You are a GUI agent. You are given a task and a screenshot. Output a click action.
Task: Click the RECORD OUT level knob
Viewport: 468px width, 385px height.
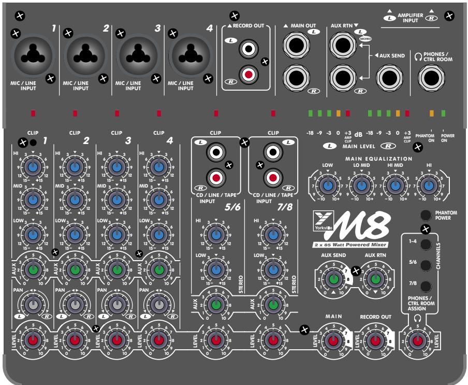375,340
